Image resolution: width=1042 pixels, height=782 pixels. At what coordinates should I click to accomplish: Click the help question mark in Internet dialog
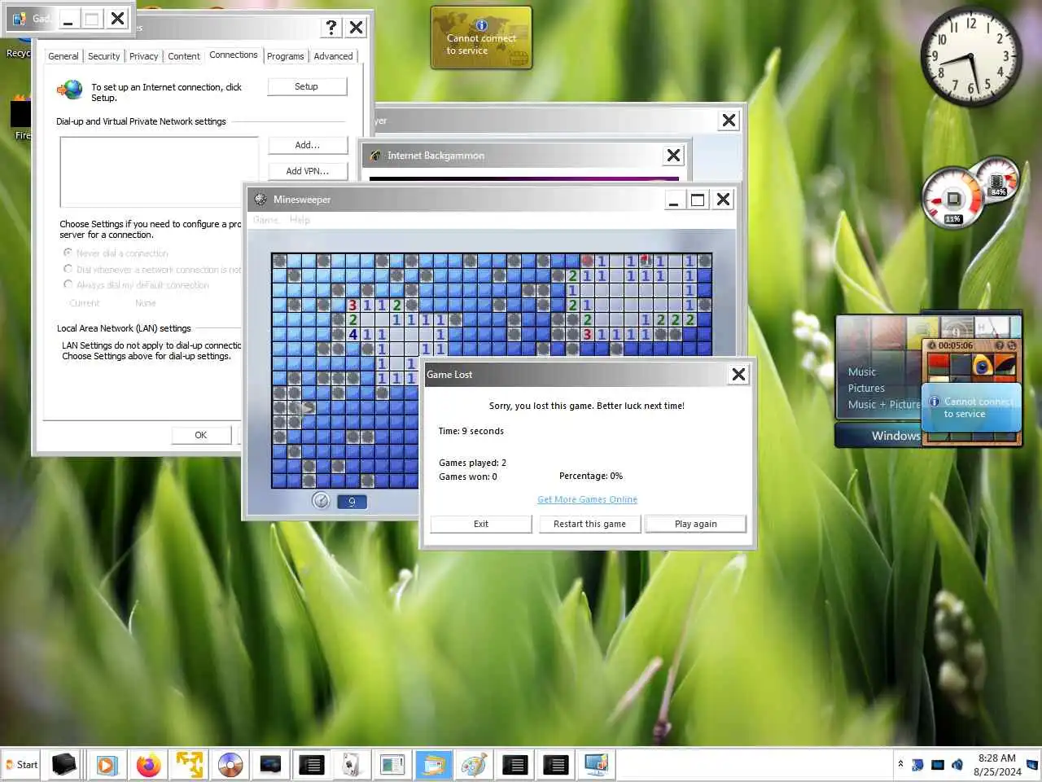(x=331, y=27)
